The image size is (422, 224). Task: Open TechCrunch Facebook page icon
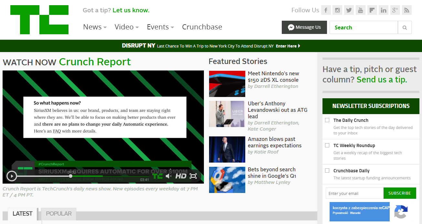(x=326, y=10)
